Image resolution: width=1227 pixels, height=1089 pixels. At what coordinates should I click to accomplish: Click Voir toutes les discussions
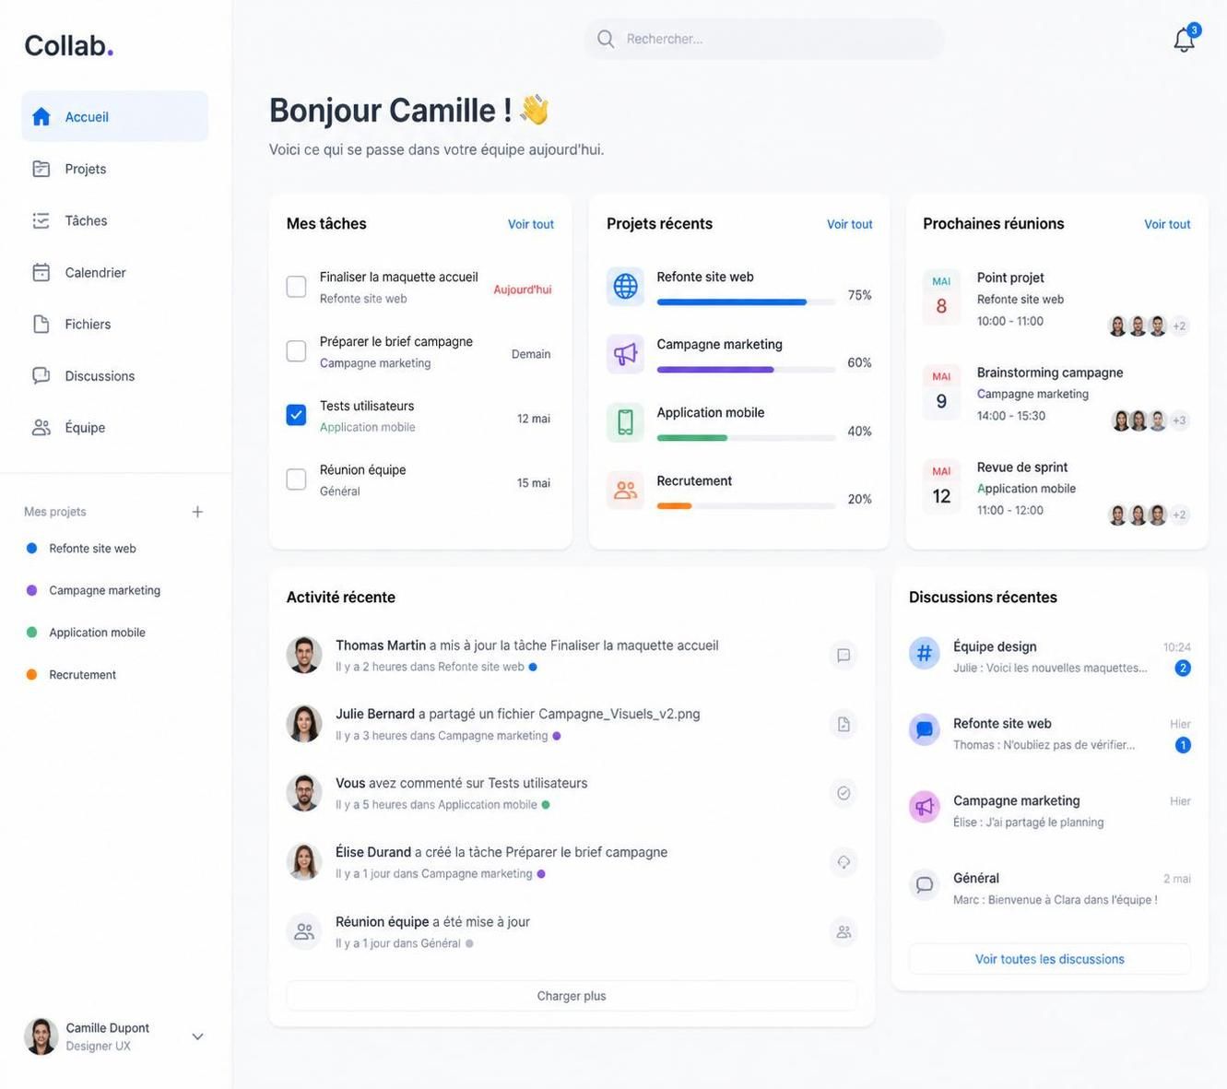1050,959
